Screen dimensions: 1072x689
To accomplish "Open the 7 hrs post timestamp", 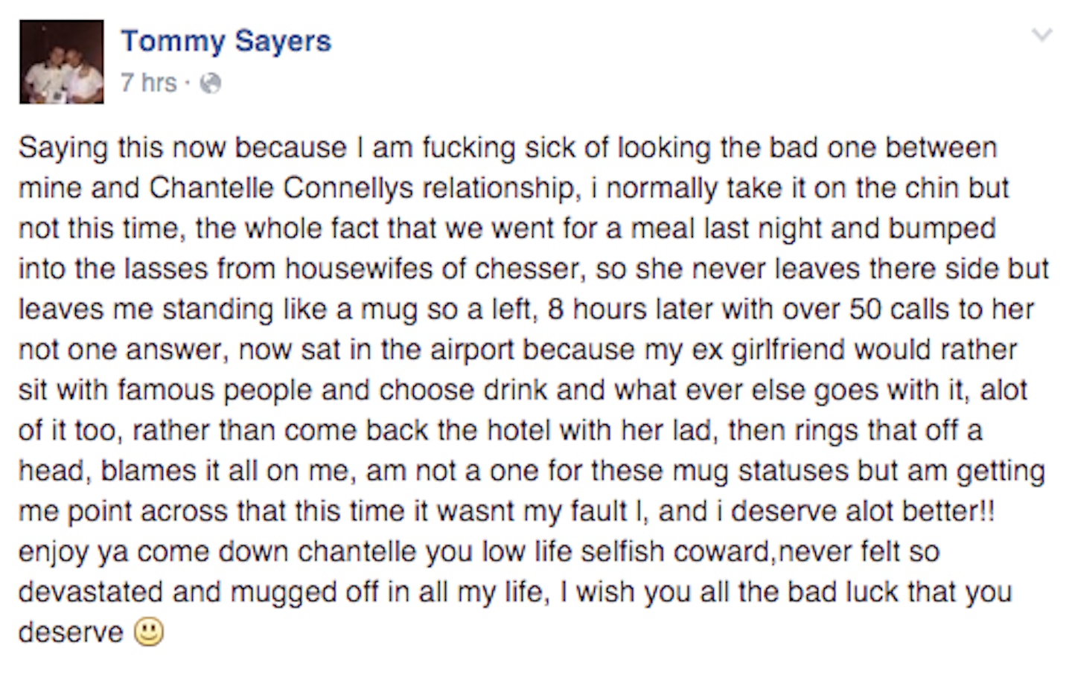I will (x=149, y=83).
